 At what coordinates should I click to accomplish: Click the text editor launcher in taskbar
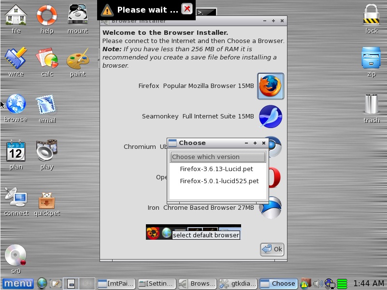click(x=56, y=284)
